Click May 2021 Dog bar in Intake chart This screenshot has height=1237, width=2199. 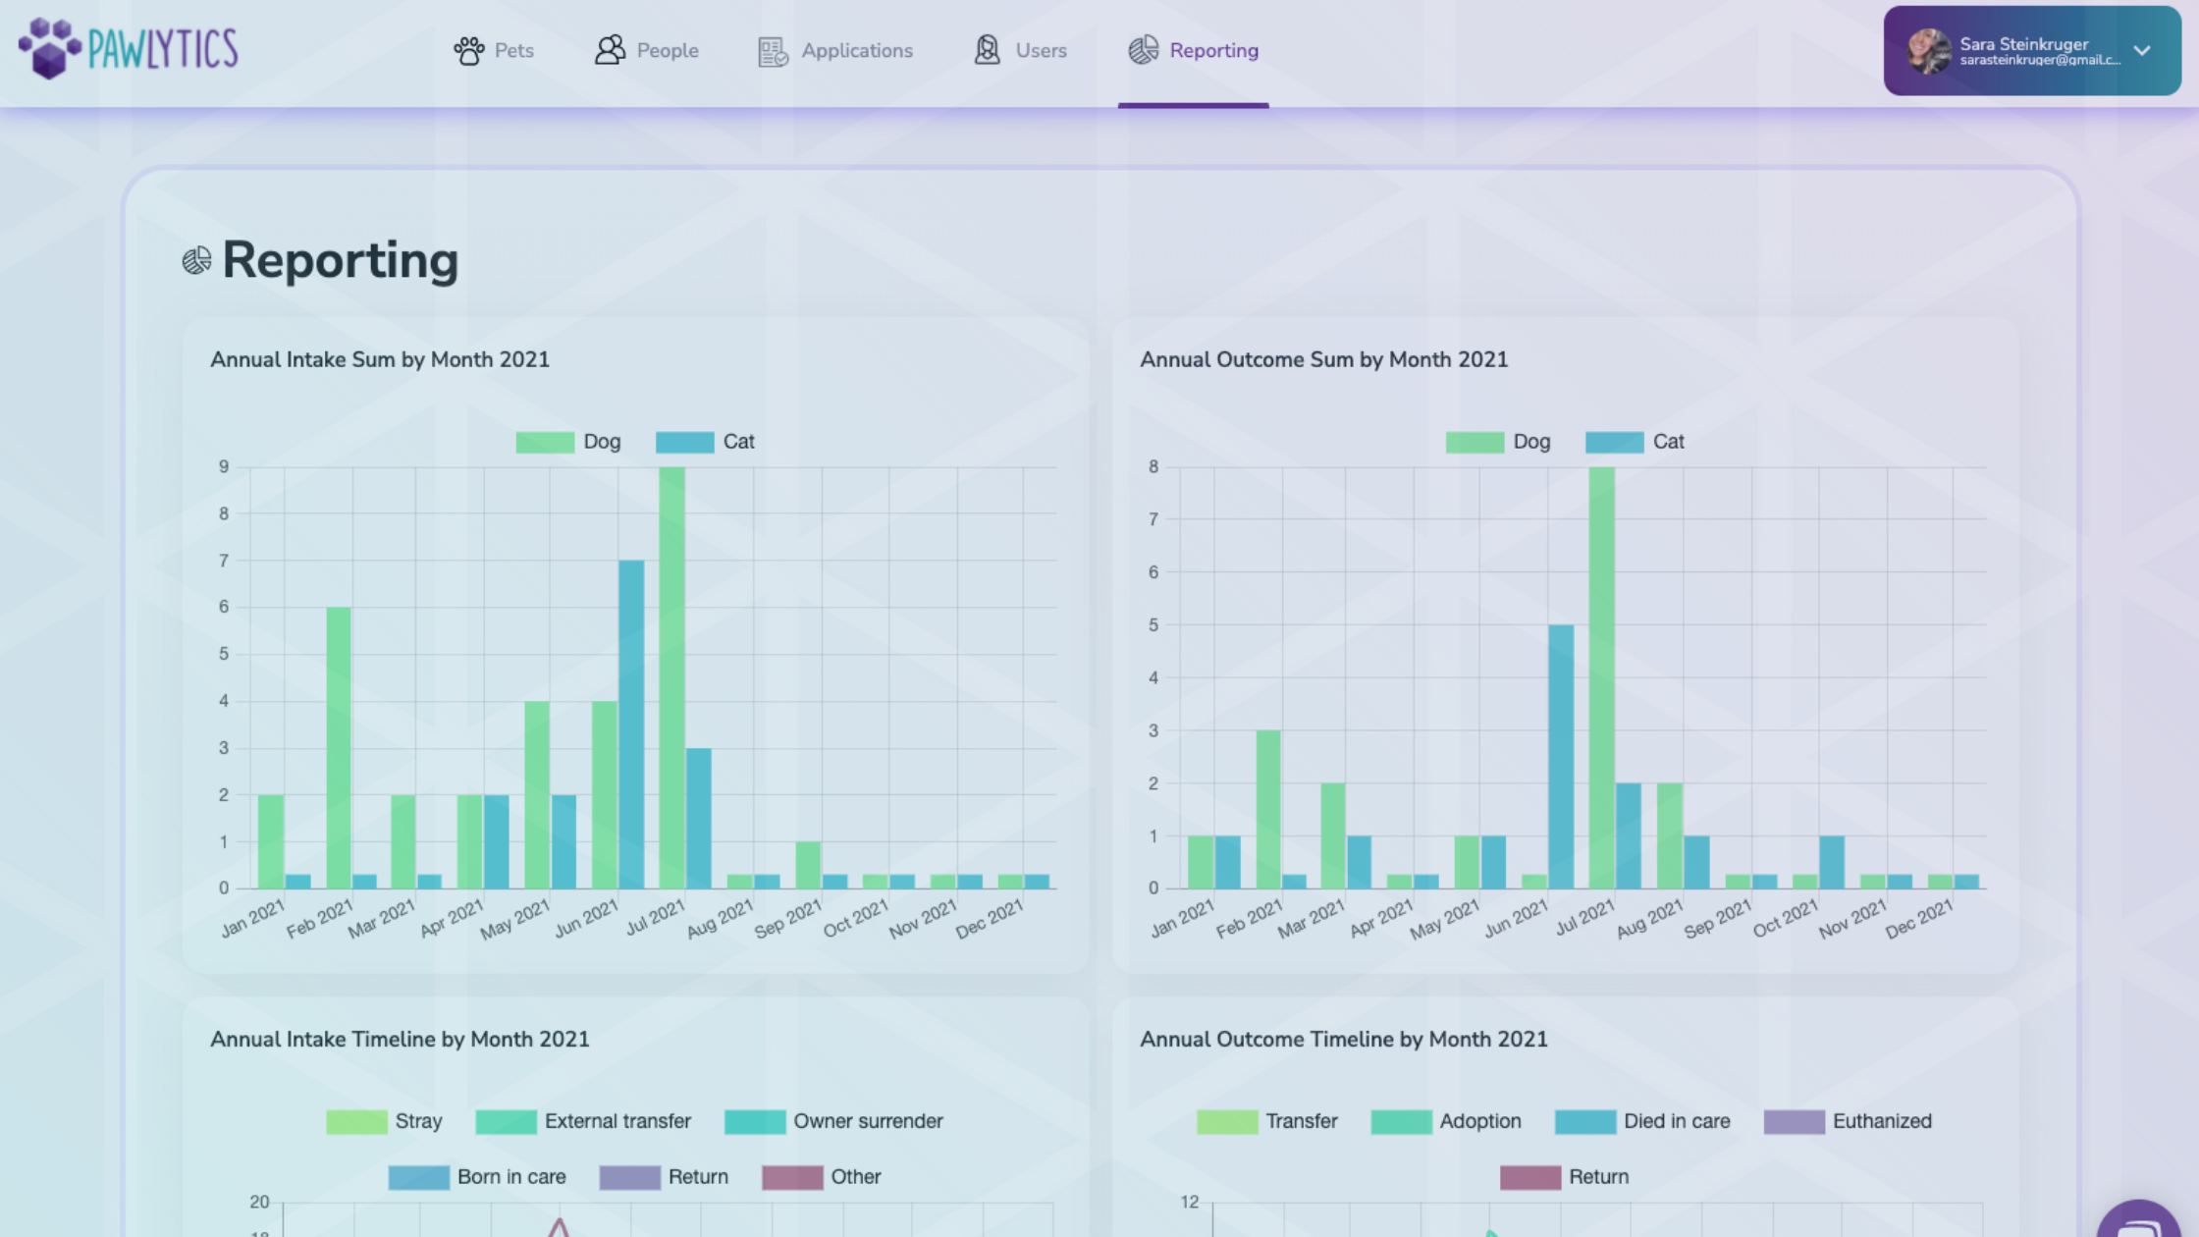[x=537, y=795]
